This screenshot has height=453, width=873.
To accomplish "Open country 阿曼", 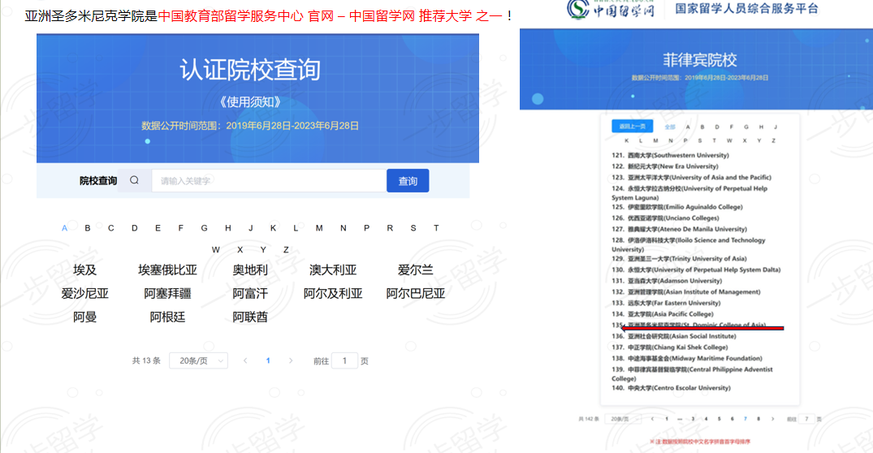I will [x=84, y=317].
